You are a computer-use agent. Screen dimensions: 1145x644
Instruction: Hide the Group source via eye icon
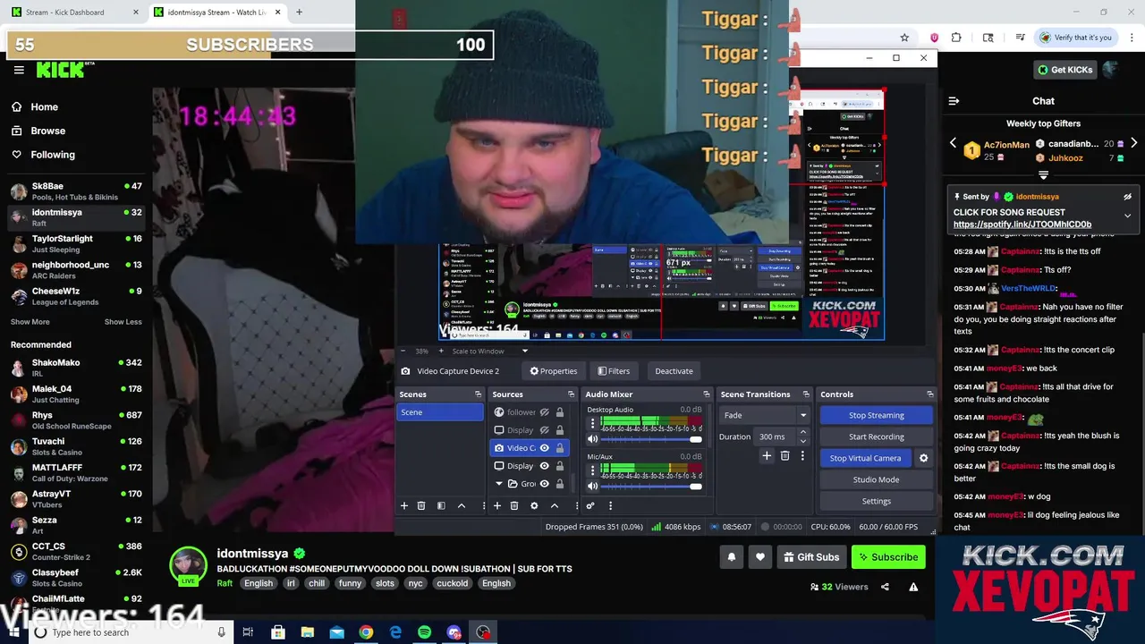point(544,484)
